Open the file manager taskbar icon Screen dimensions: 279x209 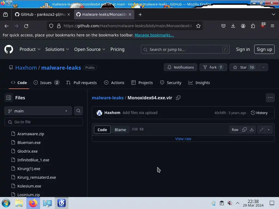19,203
